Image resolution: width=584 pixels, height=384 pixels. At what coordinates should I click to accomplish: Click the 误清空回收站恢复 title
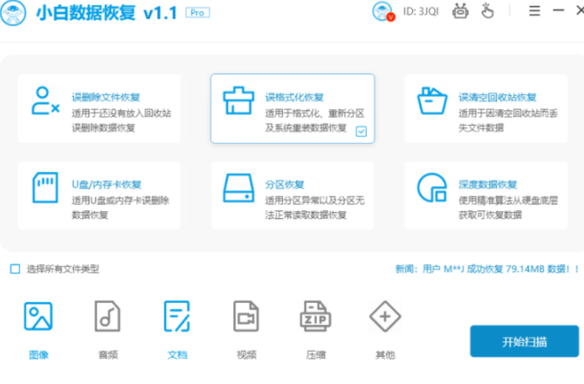(x=497, y=98)
